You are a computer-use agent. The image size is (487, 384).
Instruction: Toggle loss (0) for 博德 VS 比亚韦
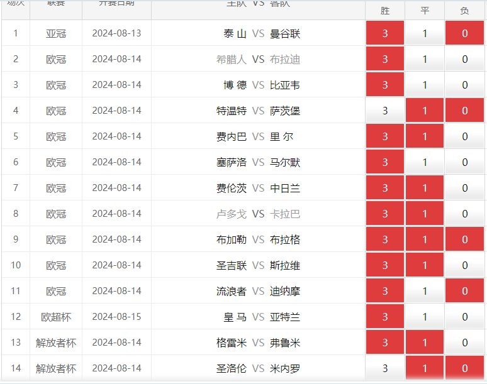[x=464, y=84]
